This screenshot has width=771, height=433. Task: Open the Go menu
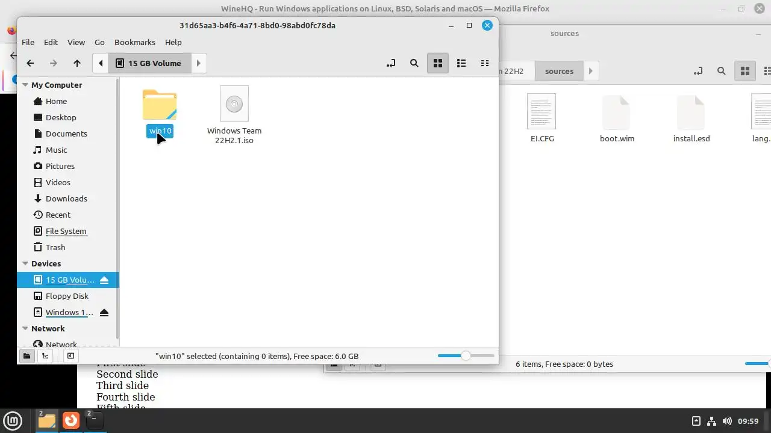tap(99, 42)
